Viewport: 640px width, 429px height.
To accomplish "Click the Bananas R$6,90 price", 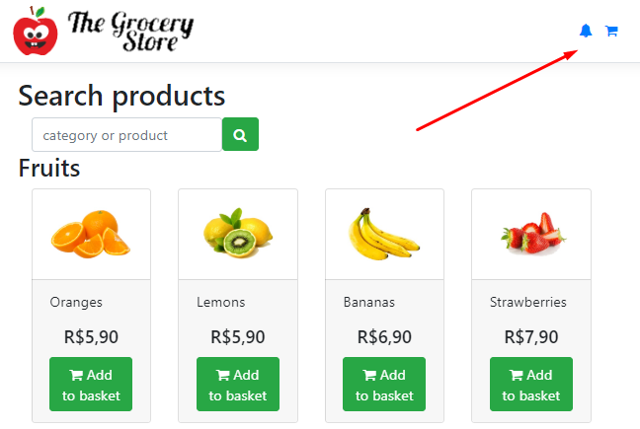I will pyautogui.click(x=384, y=337).
